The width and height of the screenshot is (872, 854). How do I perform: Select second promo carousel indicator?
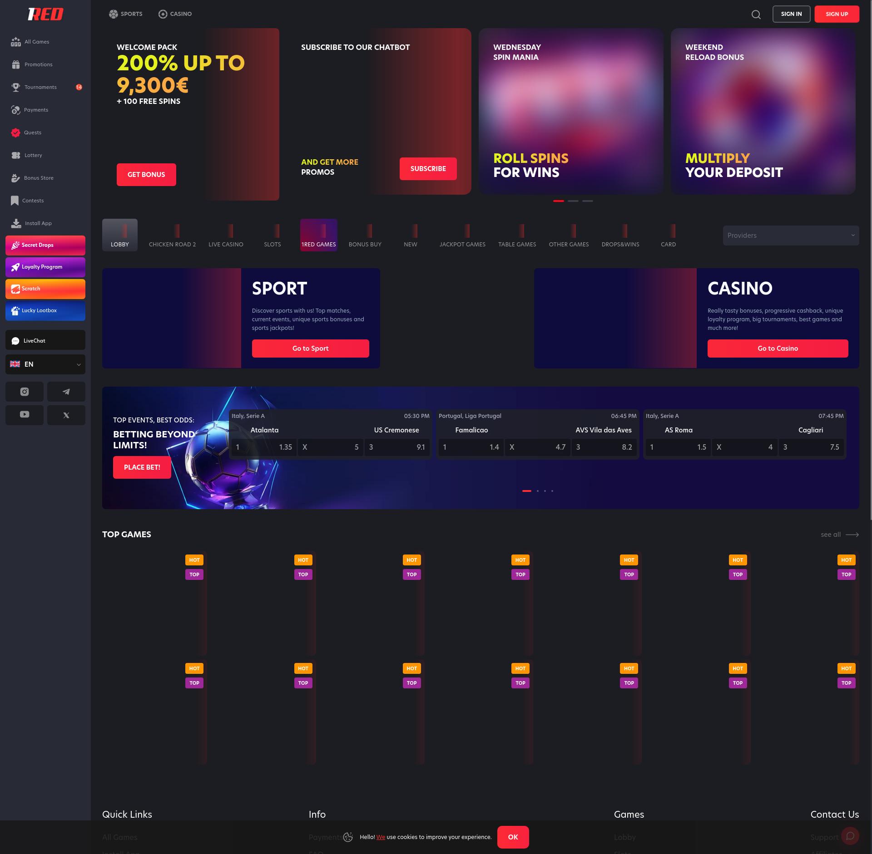click(573, 201)
